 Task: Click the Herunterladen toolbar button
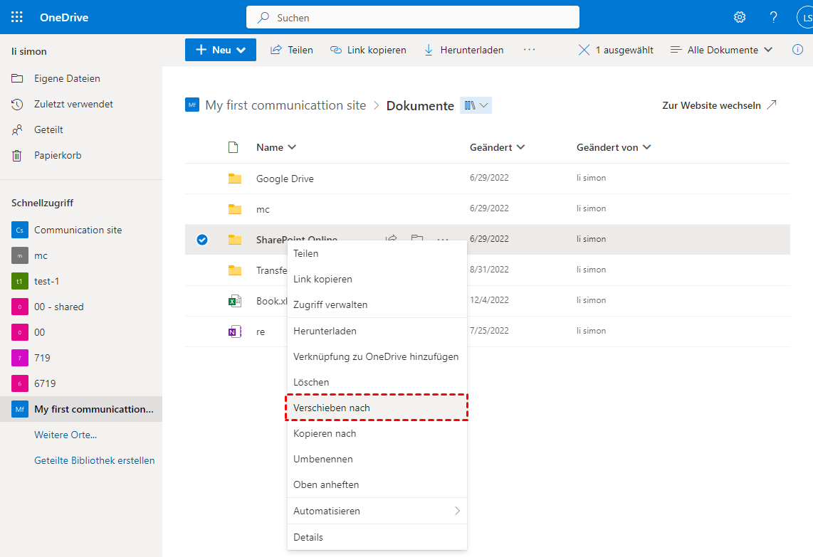[463, 50]
